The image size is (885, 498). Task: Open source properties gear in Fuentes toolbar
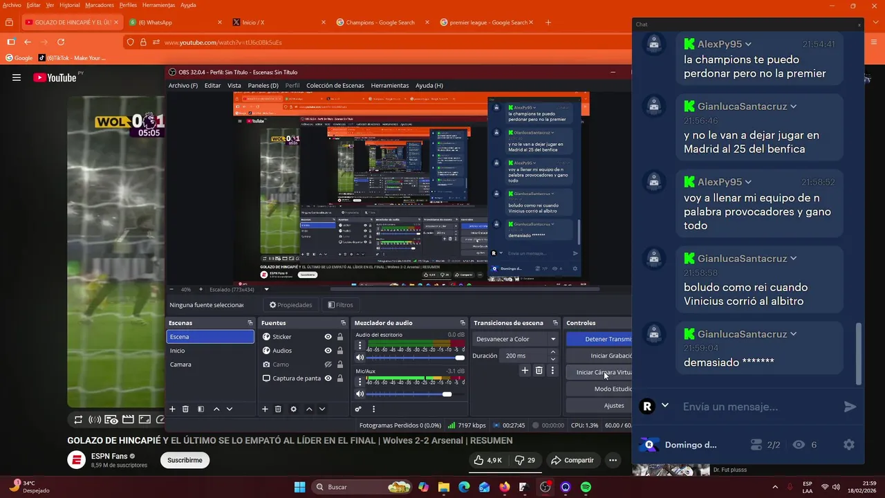point(293,409)
